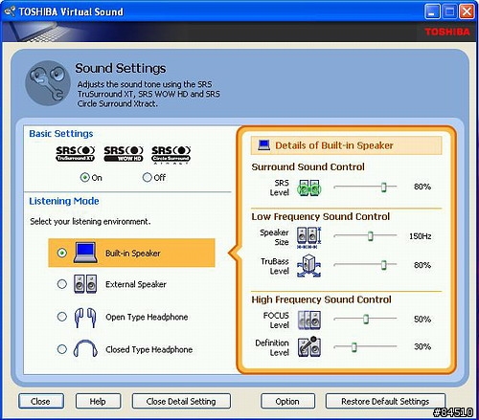
Task: Click the FOCUS Level 50% value
Action: (x=422, y=320)
